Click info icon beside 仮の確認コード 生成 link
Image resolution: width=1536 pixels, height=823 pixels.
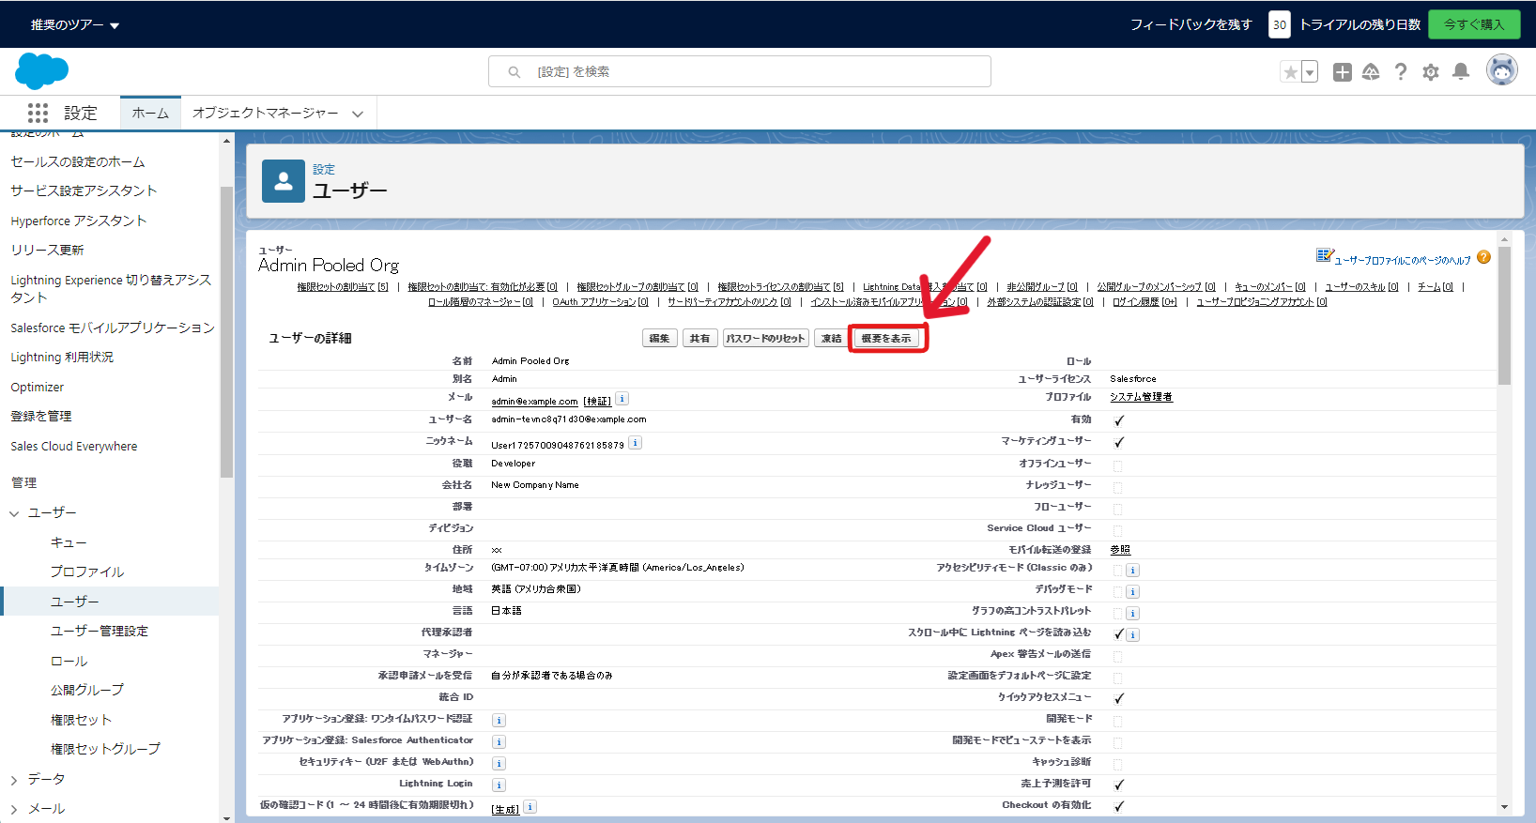pos(530,807)
